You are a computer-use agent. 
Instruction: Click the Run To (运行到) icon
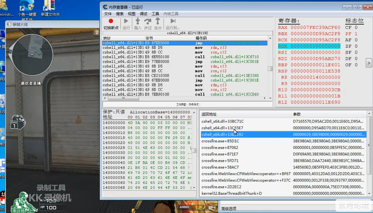pyautogui.click(x=173, y=21)
